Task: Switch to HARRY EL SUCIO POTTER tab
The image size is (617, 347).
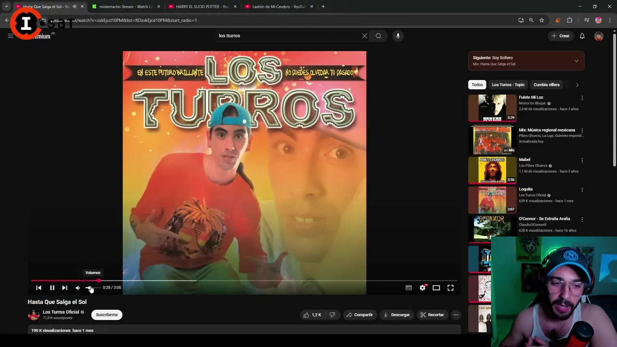Action: [x=202, y=7]
